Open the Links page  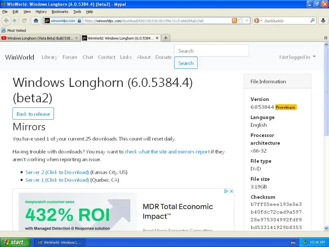tap(126, 57)
